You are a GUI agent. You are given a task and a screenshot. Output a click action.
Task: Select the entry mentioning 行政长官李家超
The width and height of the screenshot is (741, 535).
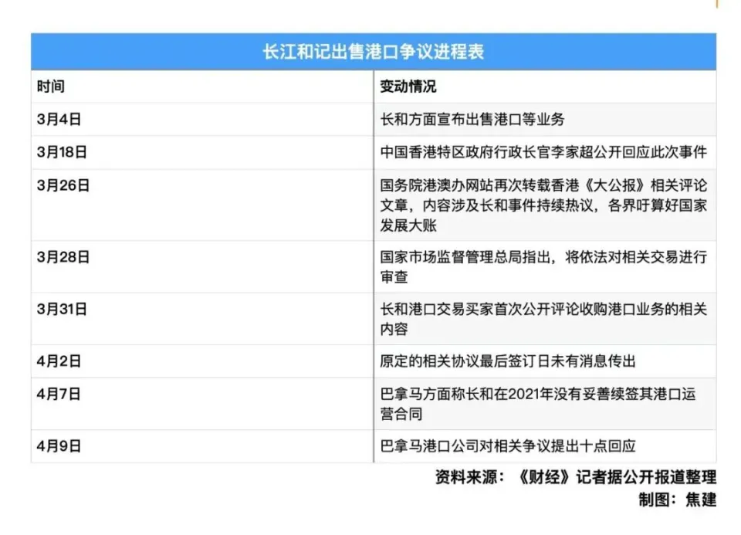(x=543, y=153)
